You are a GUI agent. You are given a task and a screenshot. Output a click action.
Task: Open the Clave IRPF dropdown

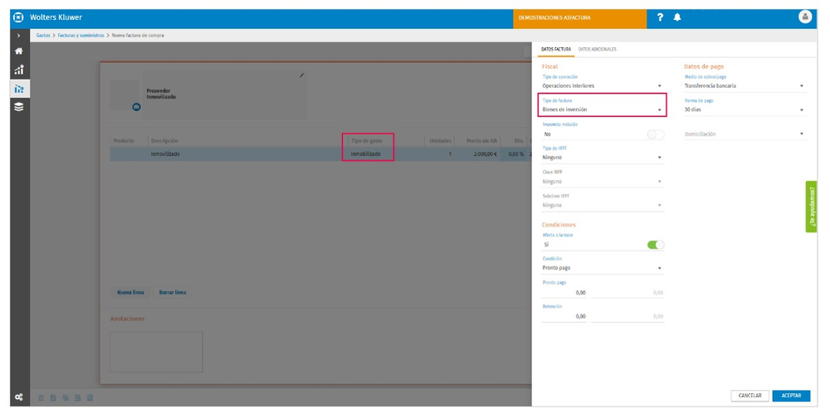pos(603,182)
